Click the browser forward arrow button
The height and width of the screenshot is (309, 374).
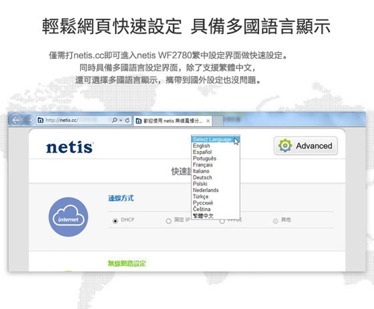(29, 120)
